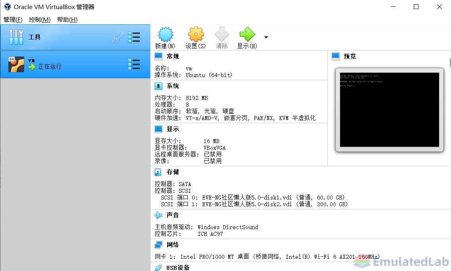Open the 常规 section heading link

pyautogui.click(x=173, y=56)
